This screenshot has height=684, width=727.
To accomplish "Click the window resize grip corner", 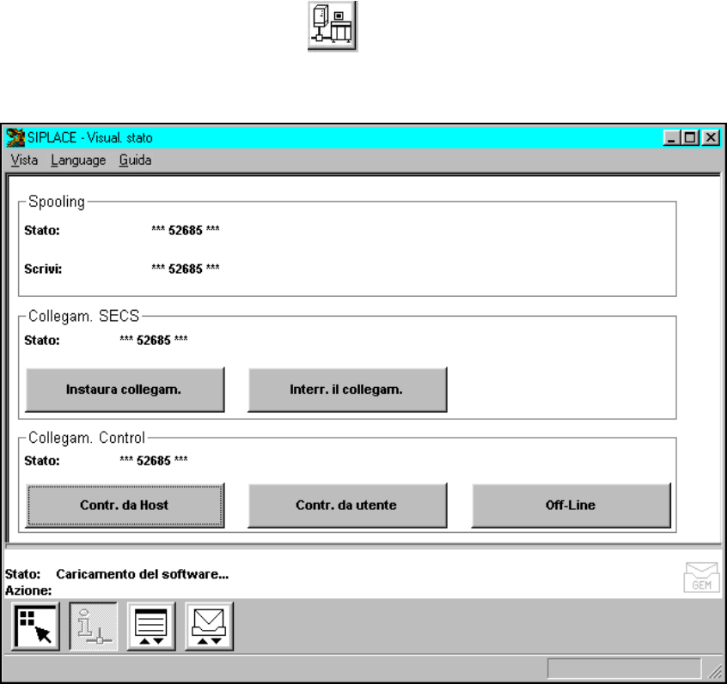I will 714,669.
